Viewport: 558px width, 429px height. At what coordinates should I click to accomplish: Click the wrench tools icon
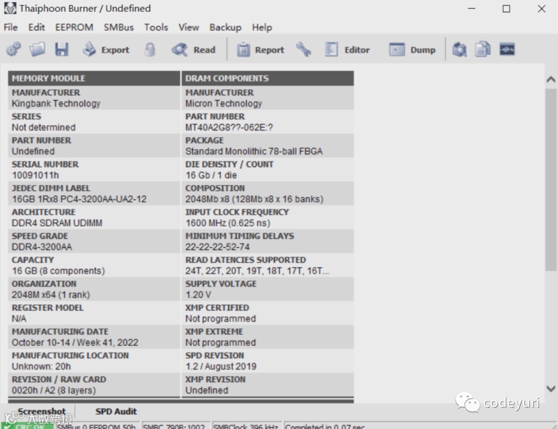click(x=303, y=50)
